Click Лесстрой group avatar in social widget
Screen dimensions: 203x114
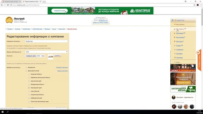174,97
